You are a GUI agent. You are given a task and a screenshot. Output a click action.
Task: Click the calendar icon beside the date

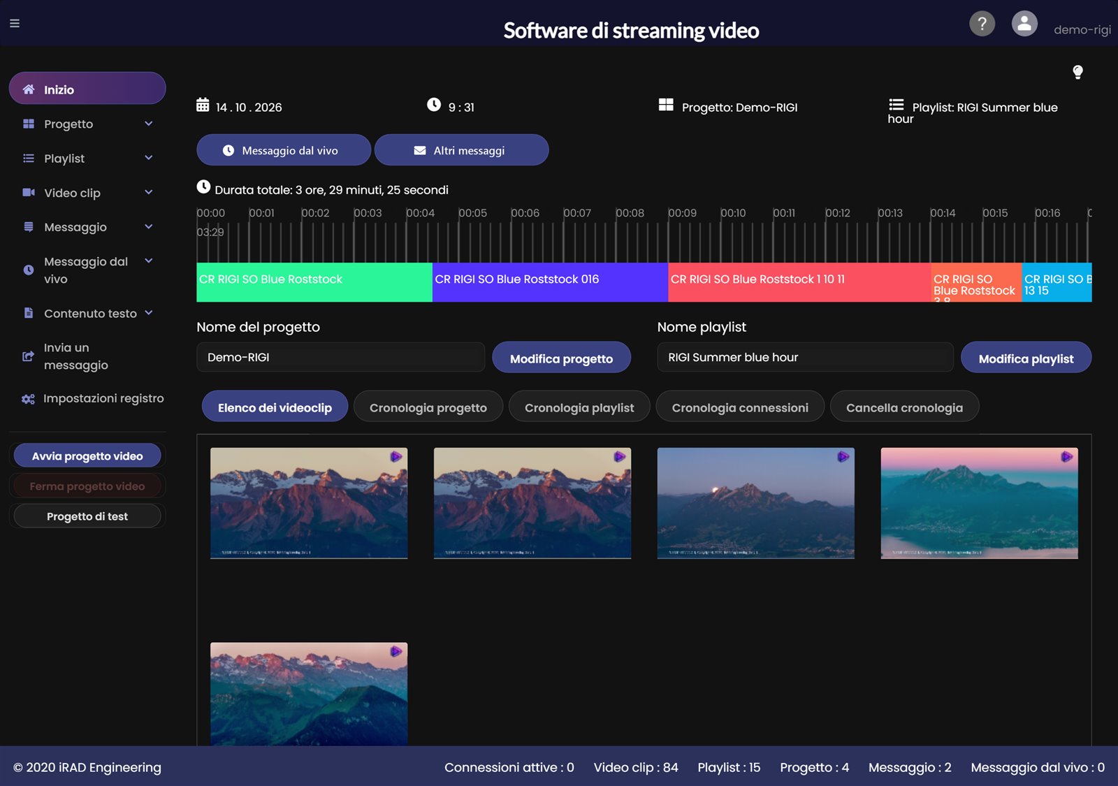(203, 105)
